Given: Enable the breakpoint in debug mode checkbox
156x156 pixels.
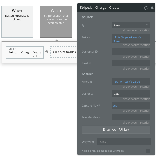Looking at the screenshot, I should 148,151.
